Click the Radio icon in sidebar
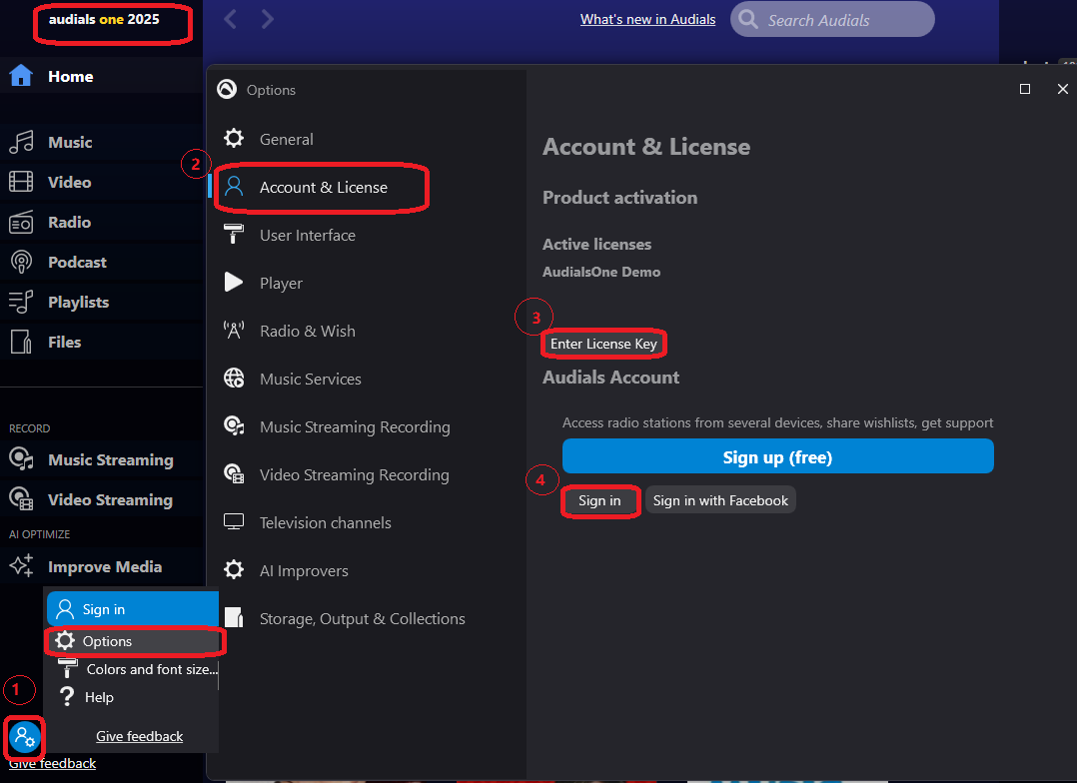This screenshot has width=1077, height=783. (x=21, y=222)
